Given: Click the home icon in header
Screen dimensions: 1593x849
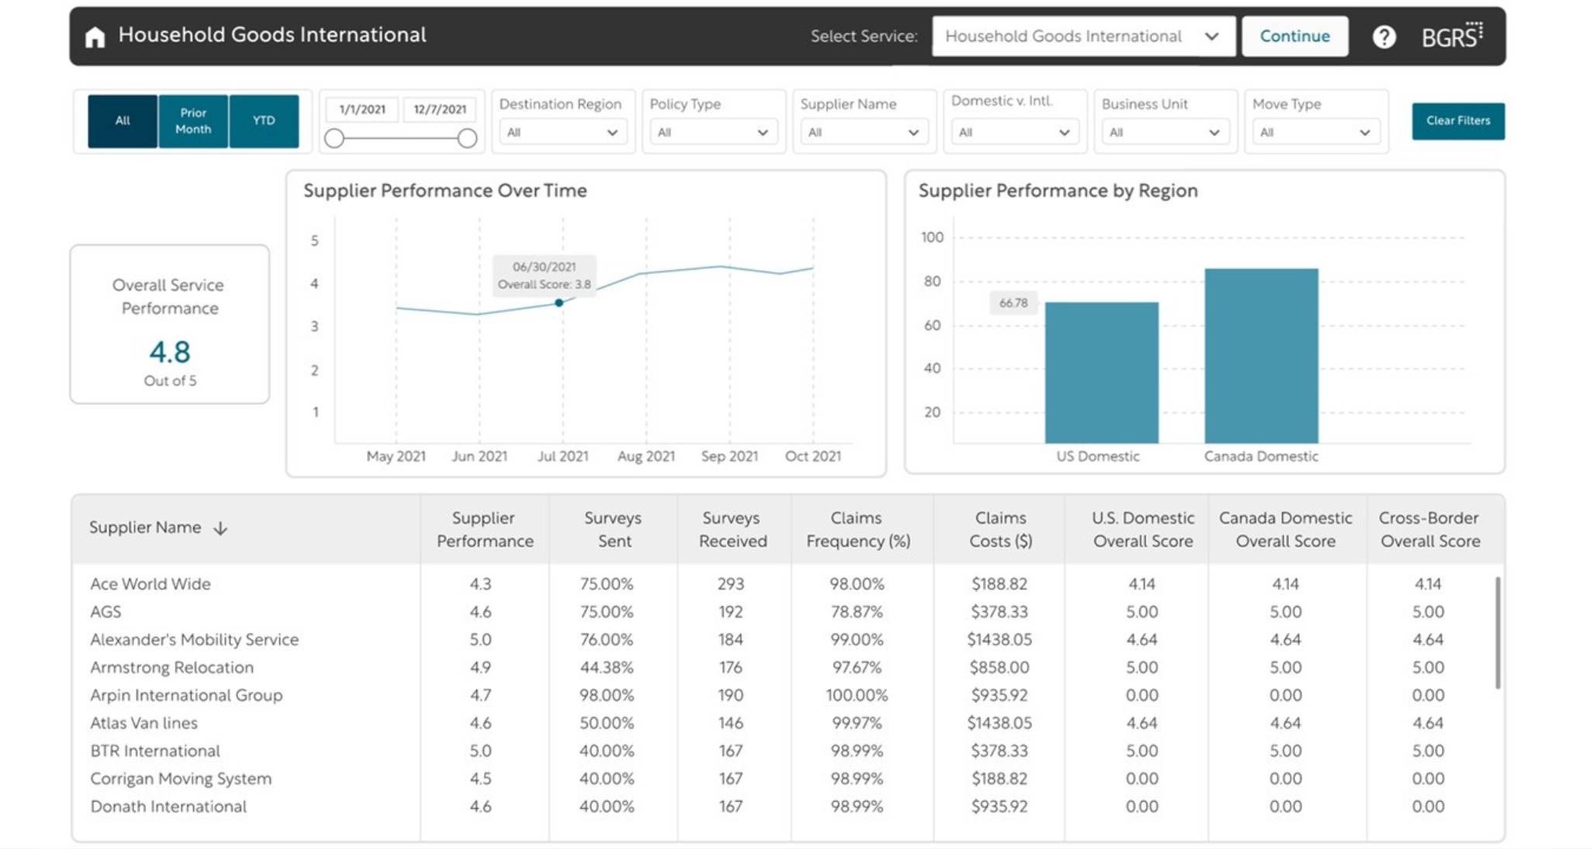Looking at the screenshot, I should pyautogui.click(x=95, y=36).
